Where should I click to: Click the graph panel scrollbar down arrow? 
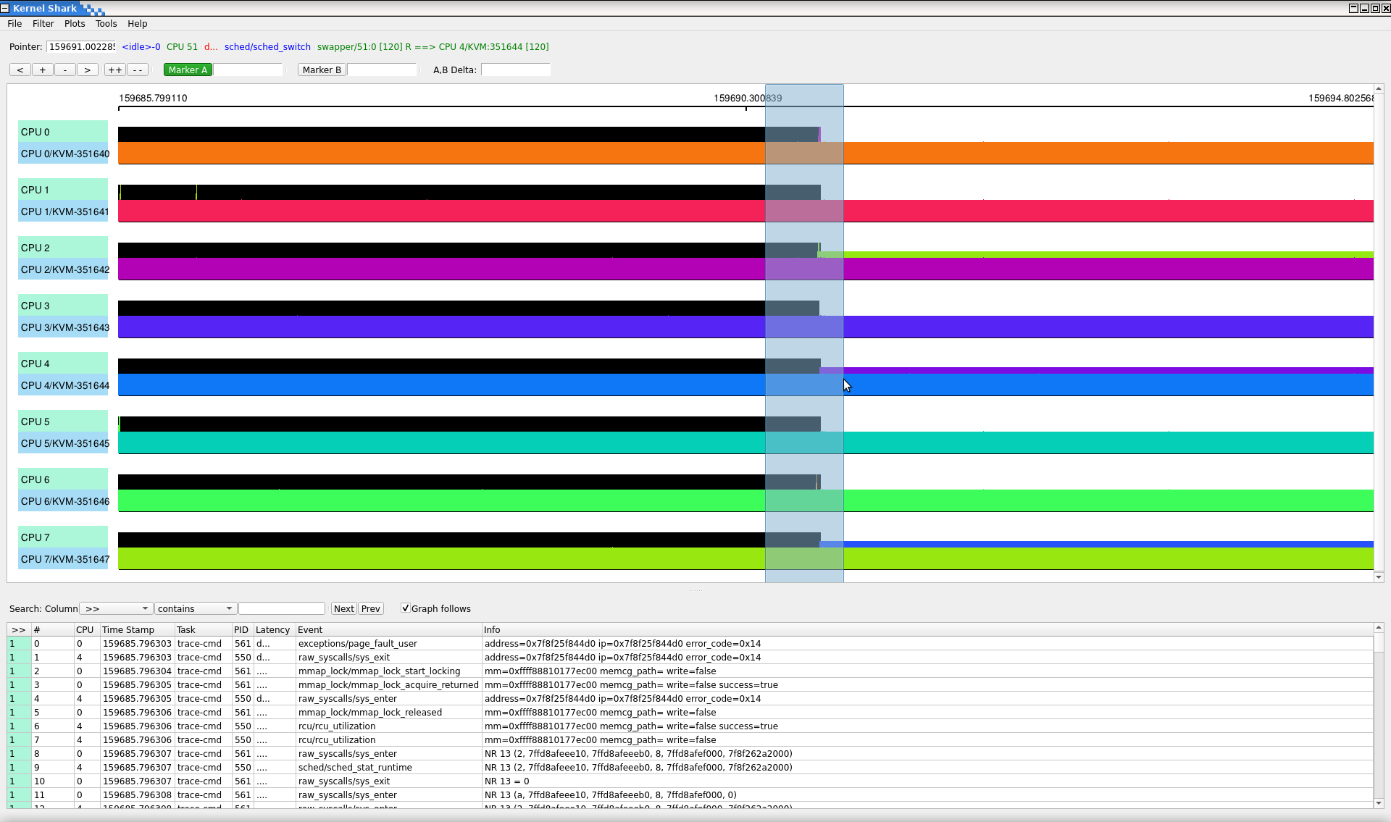[1379, 576]
